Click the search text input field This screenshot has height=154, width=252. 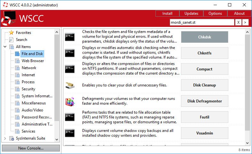tap(202, 22)
